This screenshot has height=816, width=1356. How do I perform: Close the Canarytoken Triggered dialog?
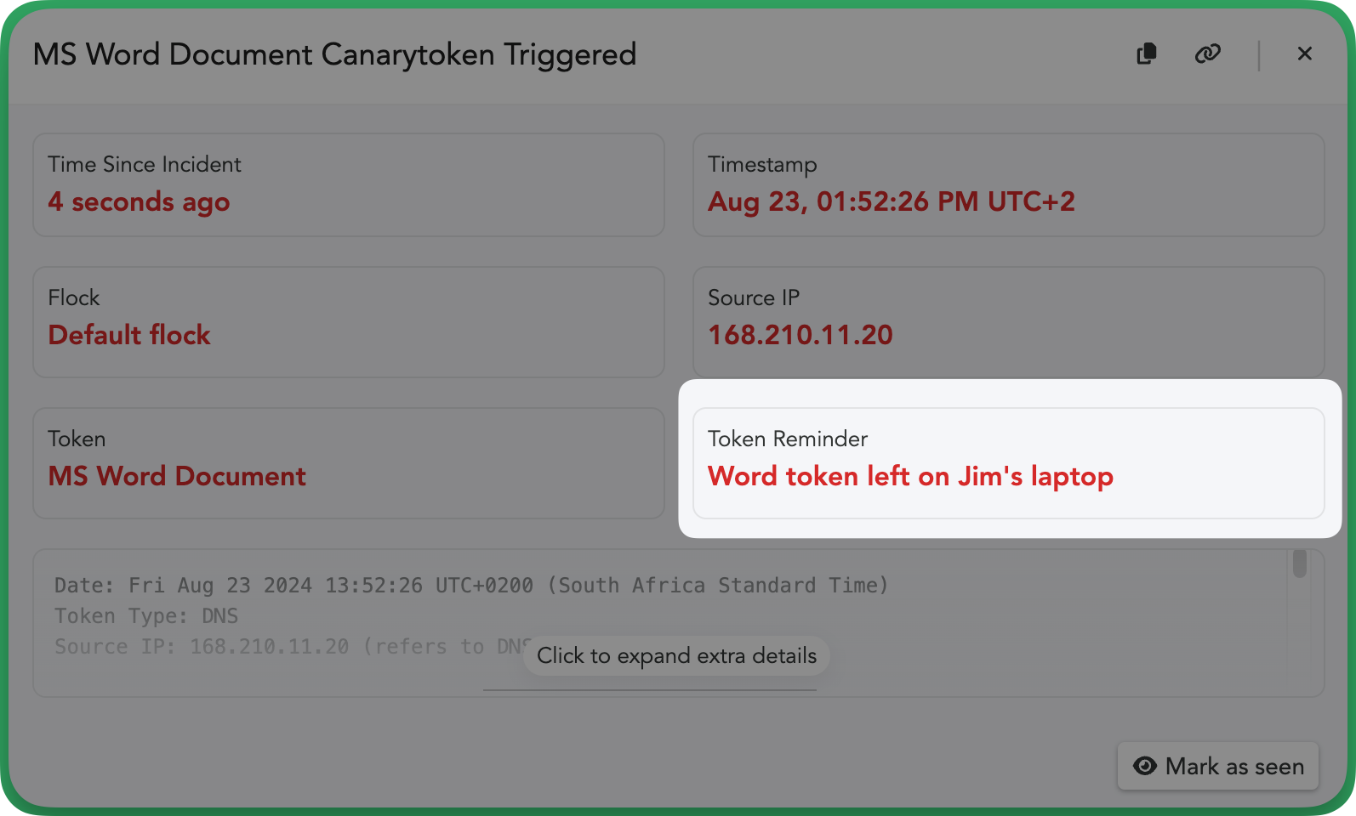coord(1304,54)
